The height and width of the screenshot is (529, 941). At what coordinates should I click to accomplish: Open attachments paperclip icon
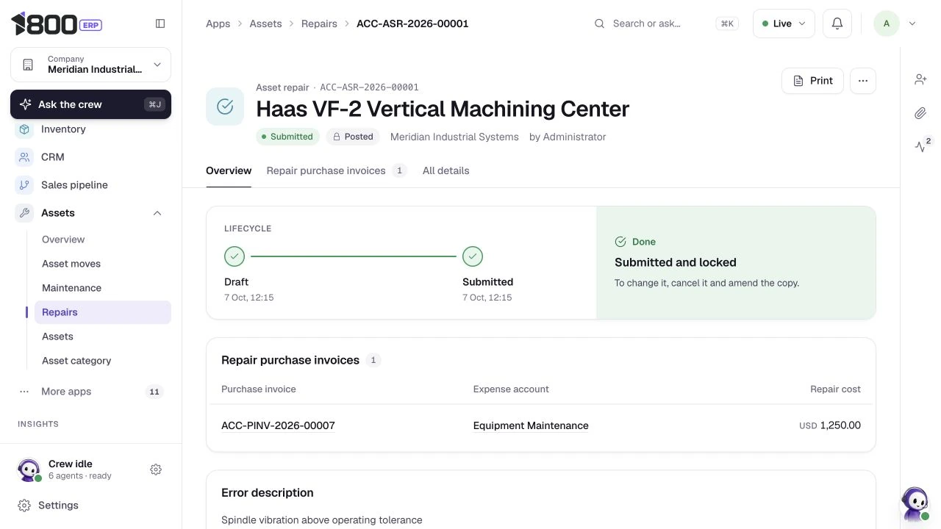(x=920, y=113)
